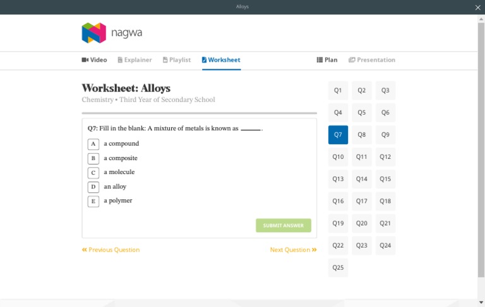Jump to question Q10
Viewport: 485px width, 307px height.
pyautogui.click(x=338, y=157)
